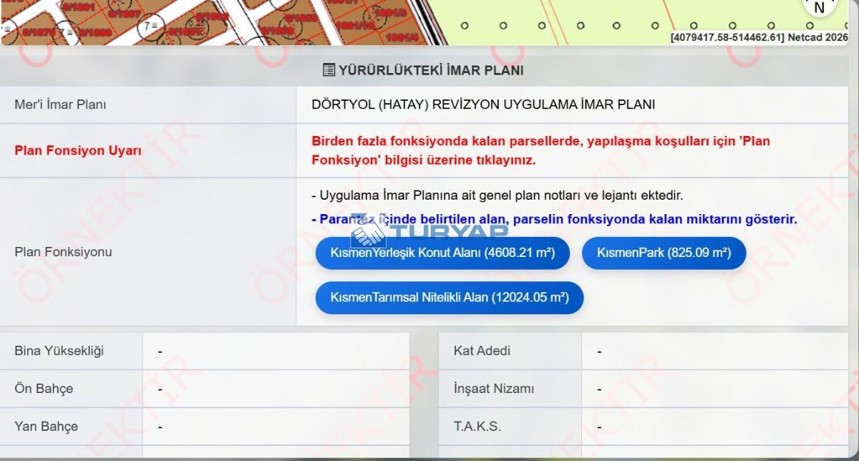Select 'Ön Bahçe' label
This screenshot has height=461, width=859.
pos(44,389)
